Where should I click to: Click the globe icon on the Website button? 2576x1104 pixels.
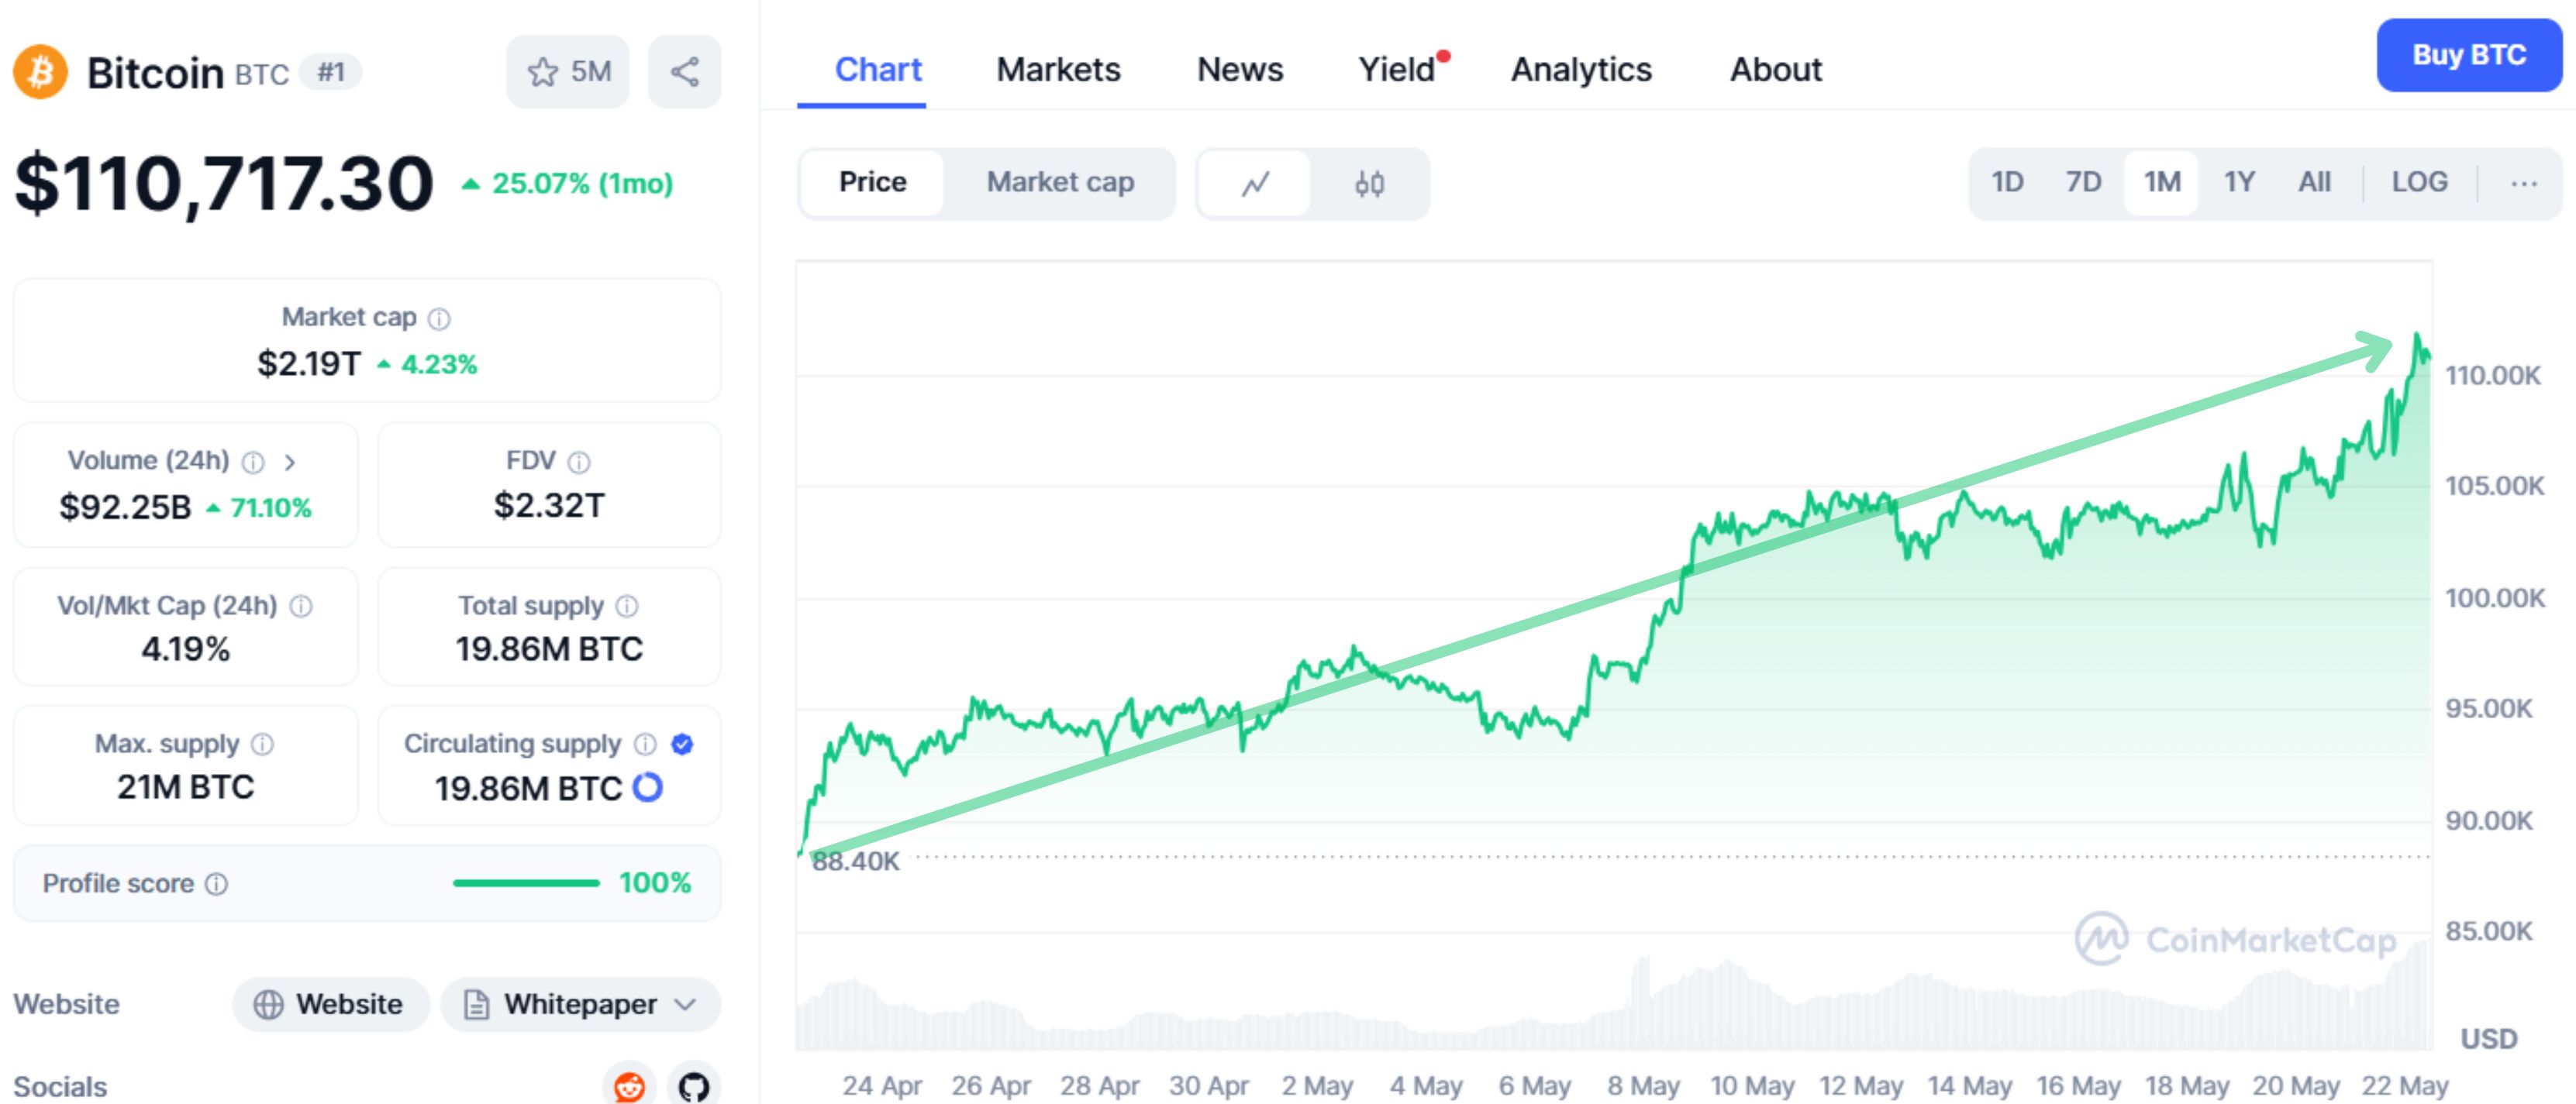tap(268, 1004)
